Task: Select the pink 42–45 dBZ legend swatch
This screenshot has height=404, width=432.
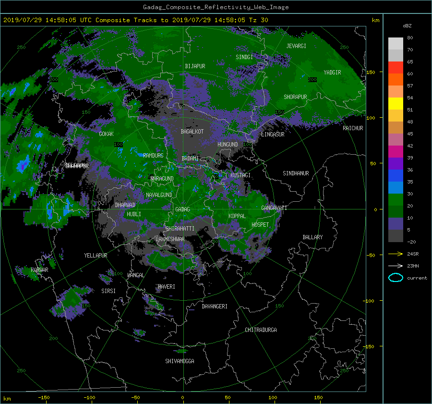Action: [x=396, y=139]
